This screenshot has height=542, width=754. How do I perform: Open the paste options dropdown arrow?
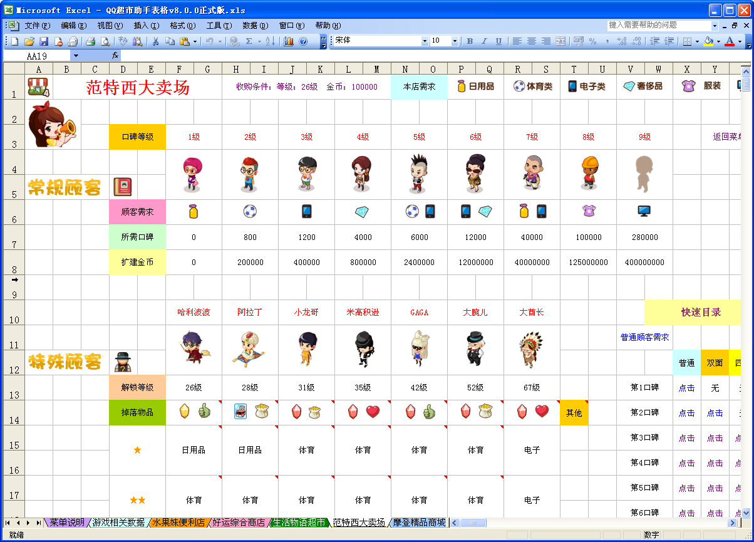click(x=195, y=41)
